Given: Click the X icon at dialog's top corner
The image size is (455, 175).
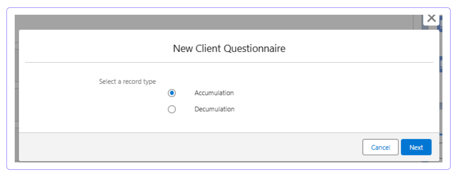Looking at the screenshot, I should (x=431, y=18).
